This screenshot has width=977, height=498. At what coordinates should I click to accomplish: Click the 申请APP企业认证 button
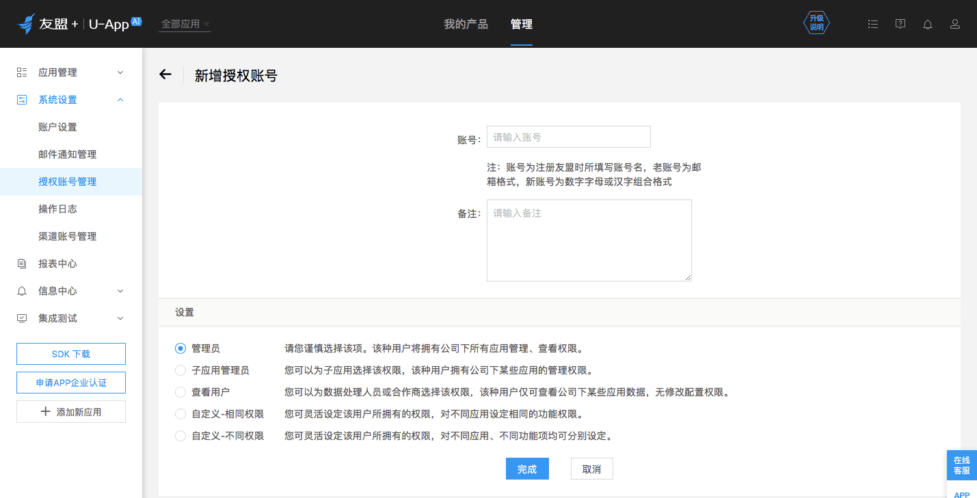click(x=71, y=383)
